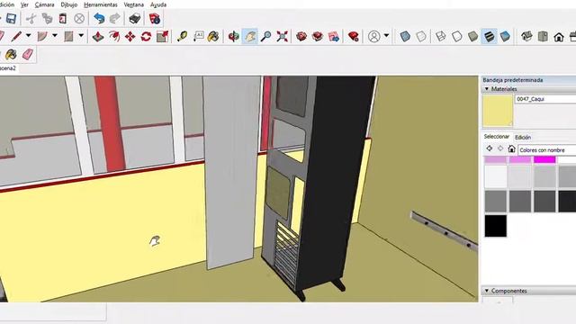Viewport: 576px width, 324px height.
Task: Open the Model Info icon
Action: point(155,18)
